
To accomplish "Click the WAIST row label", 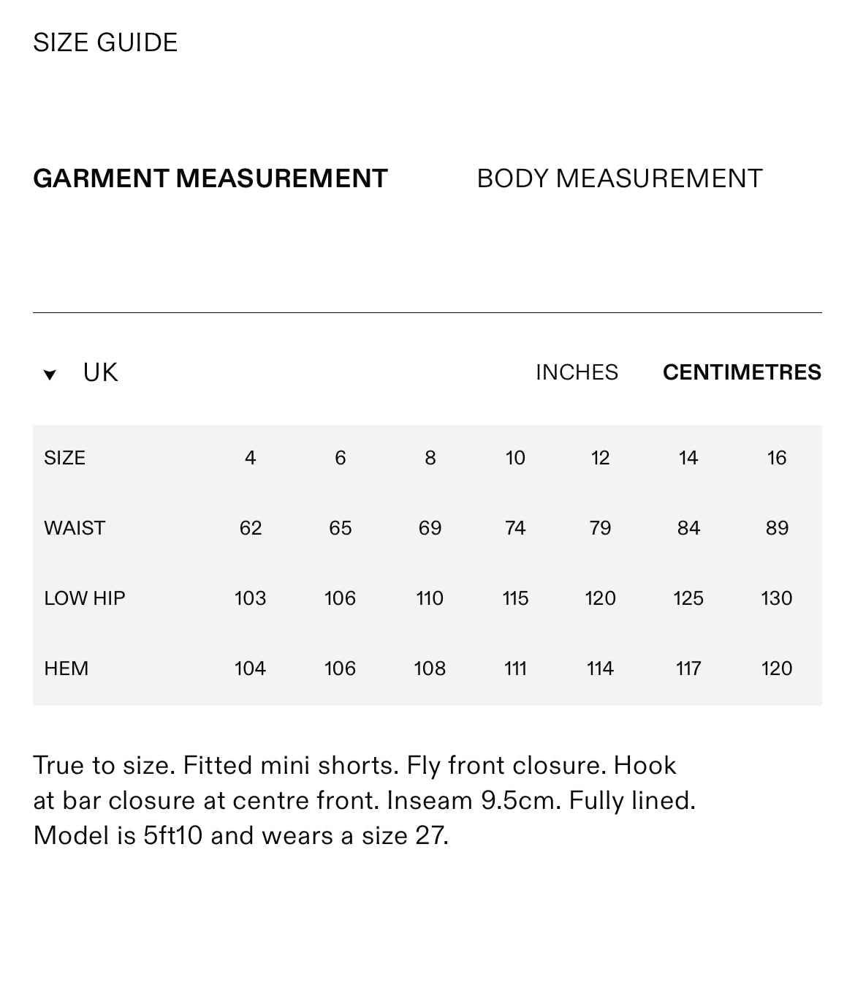I will coord(75,528).
